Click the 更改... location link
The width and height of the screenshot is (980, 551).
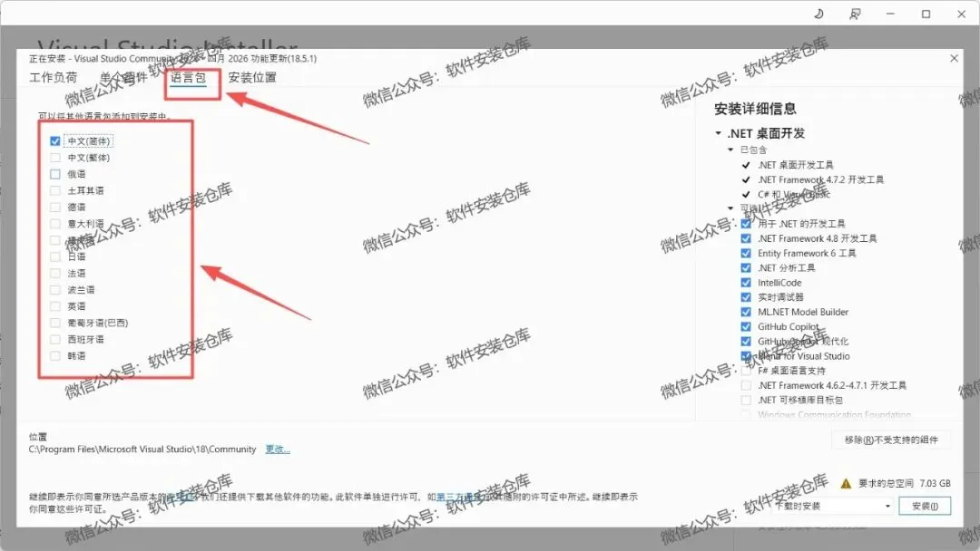tap(278, 449)
